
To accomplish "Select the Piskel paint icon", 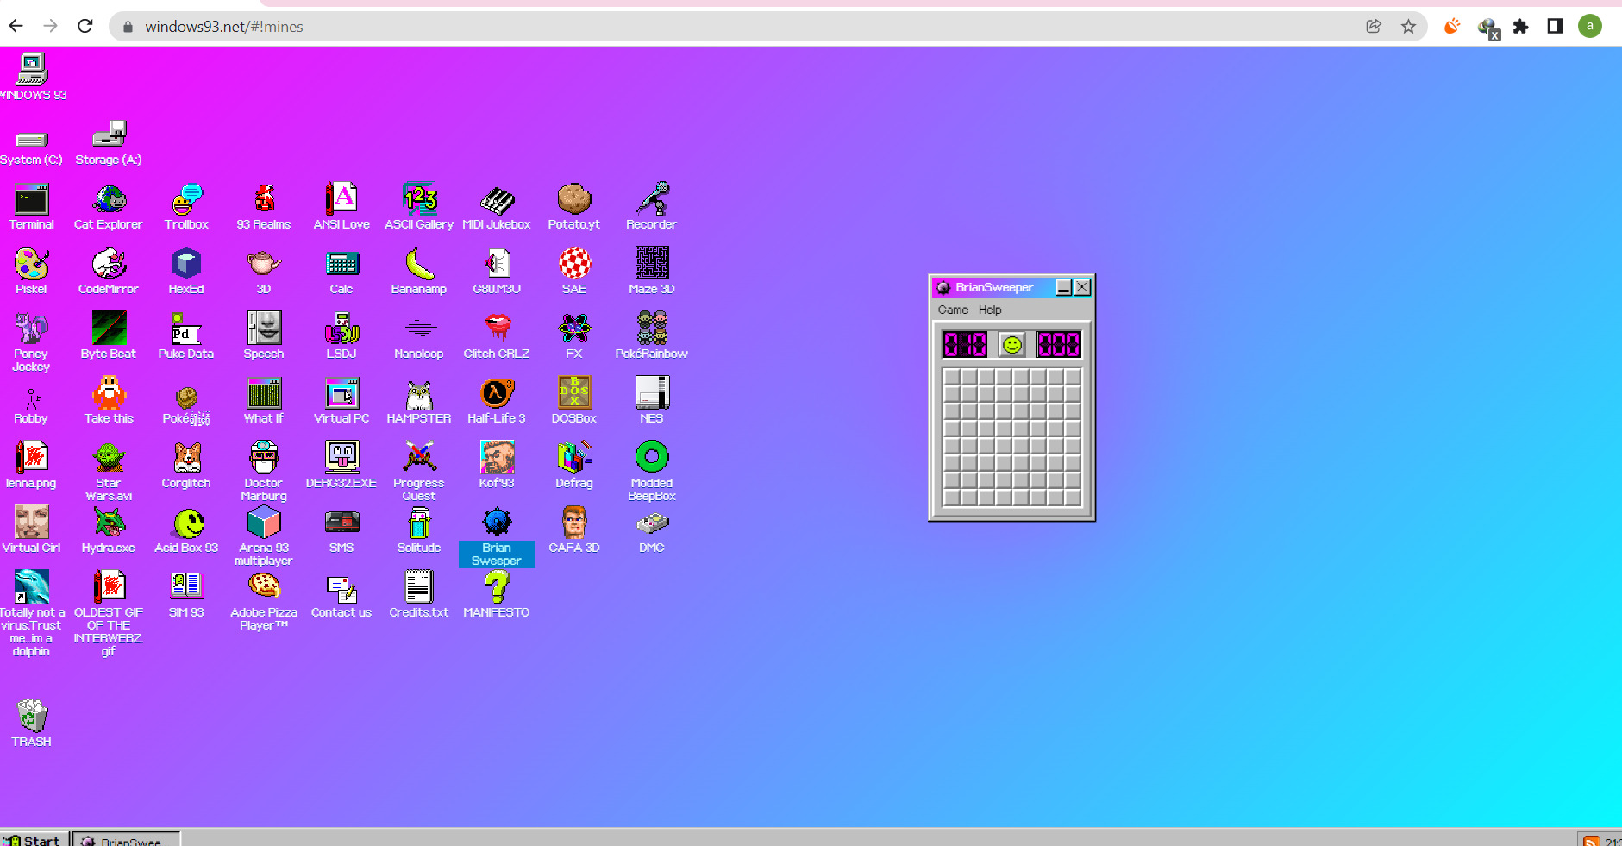I will pos(32,265).
